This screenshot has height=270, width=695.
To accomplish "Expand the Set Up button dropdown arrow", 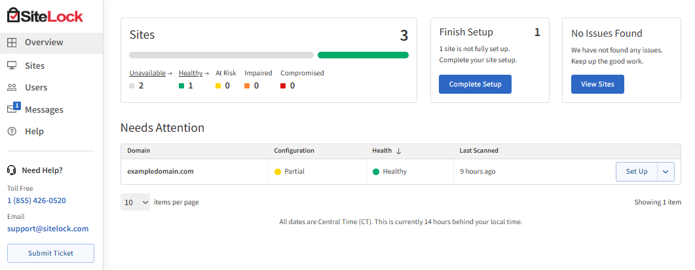I will [x=665, y=172].
